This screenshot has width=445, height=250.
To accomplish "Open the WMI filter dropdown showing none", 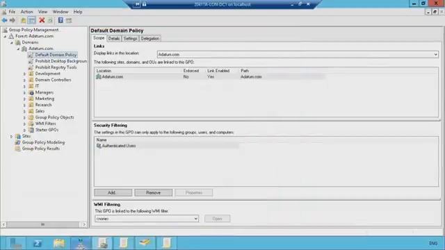I will (x=147, y=219).
